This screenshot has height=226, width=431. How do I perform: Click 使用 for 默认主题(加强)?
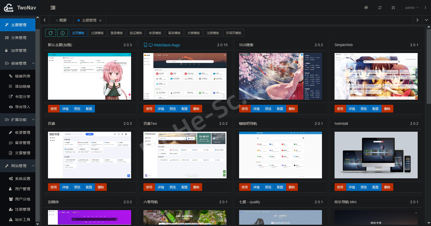coord(54,109)
